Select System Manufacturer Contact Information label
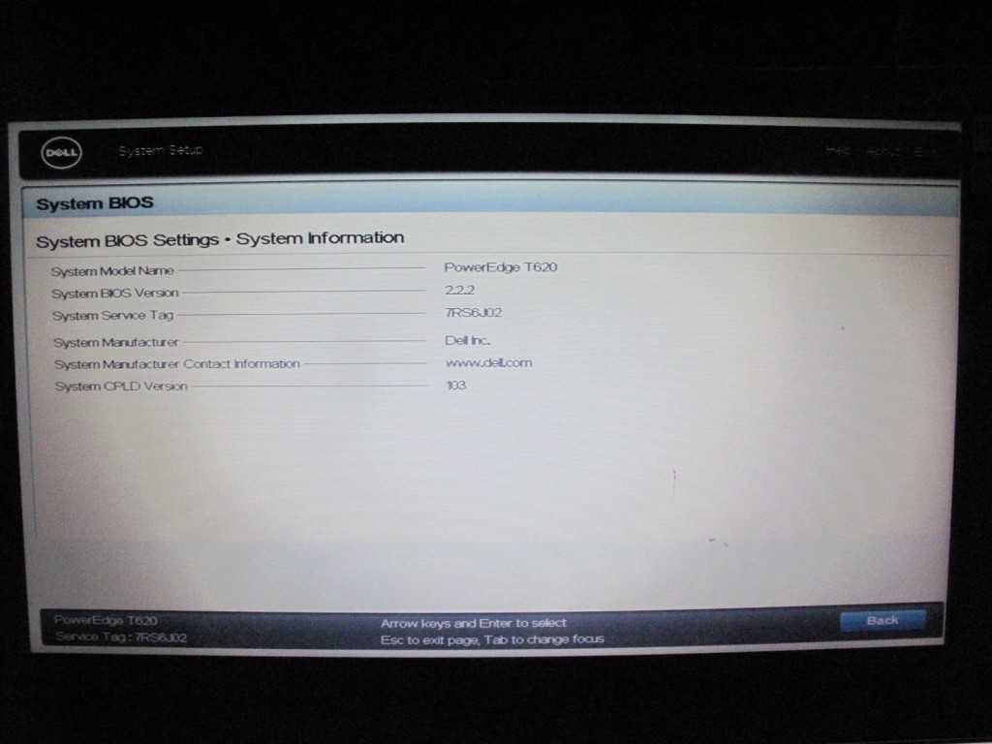 [177, 364]
